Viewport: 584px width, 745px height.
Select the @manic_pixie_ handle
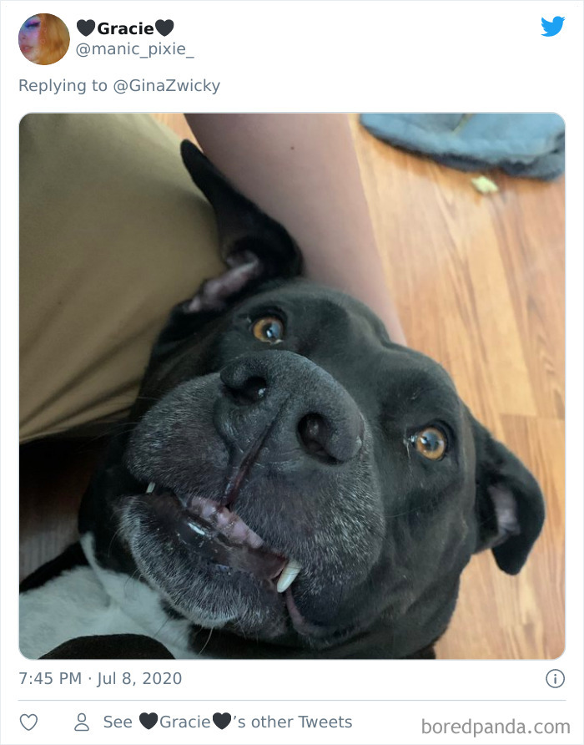(133, 48)
